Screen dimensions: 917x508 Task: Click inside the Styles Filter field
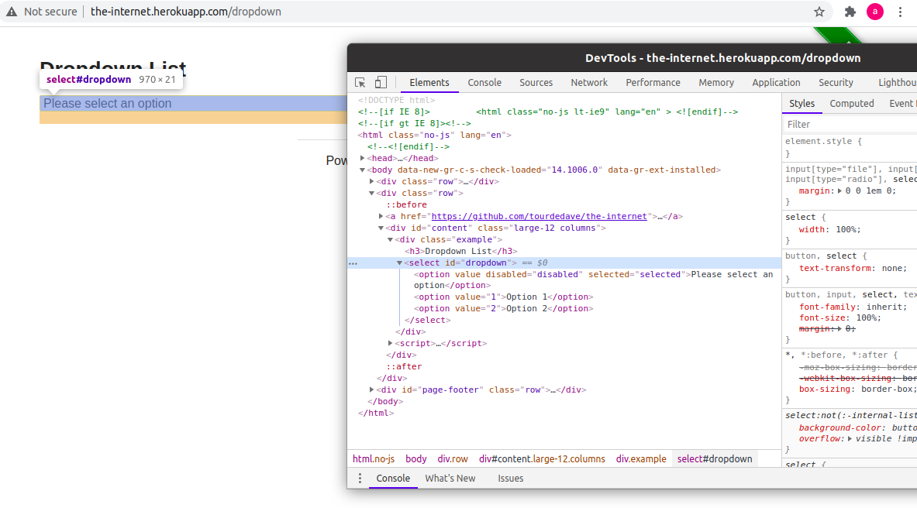pos(845,124)
